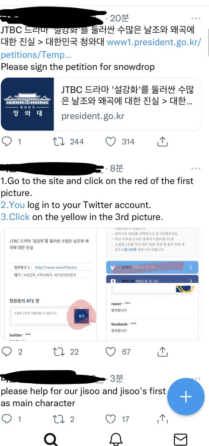The image size is (209, 446).
Task: Retweet the tweet with 22 retweets
Action: [x=58, y=352]
